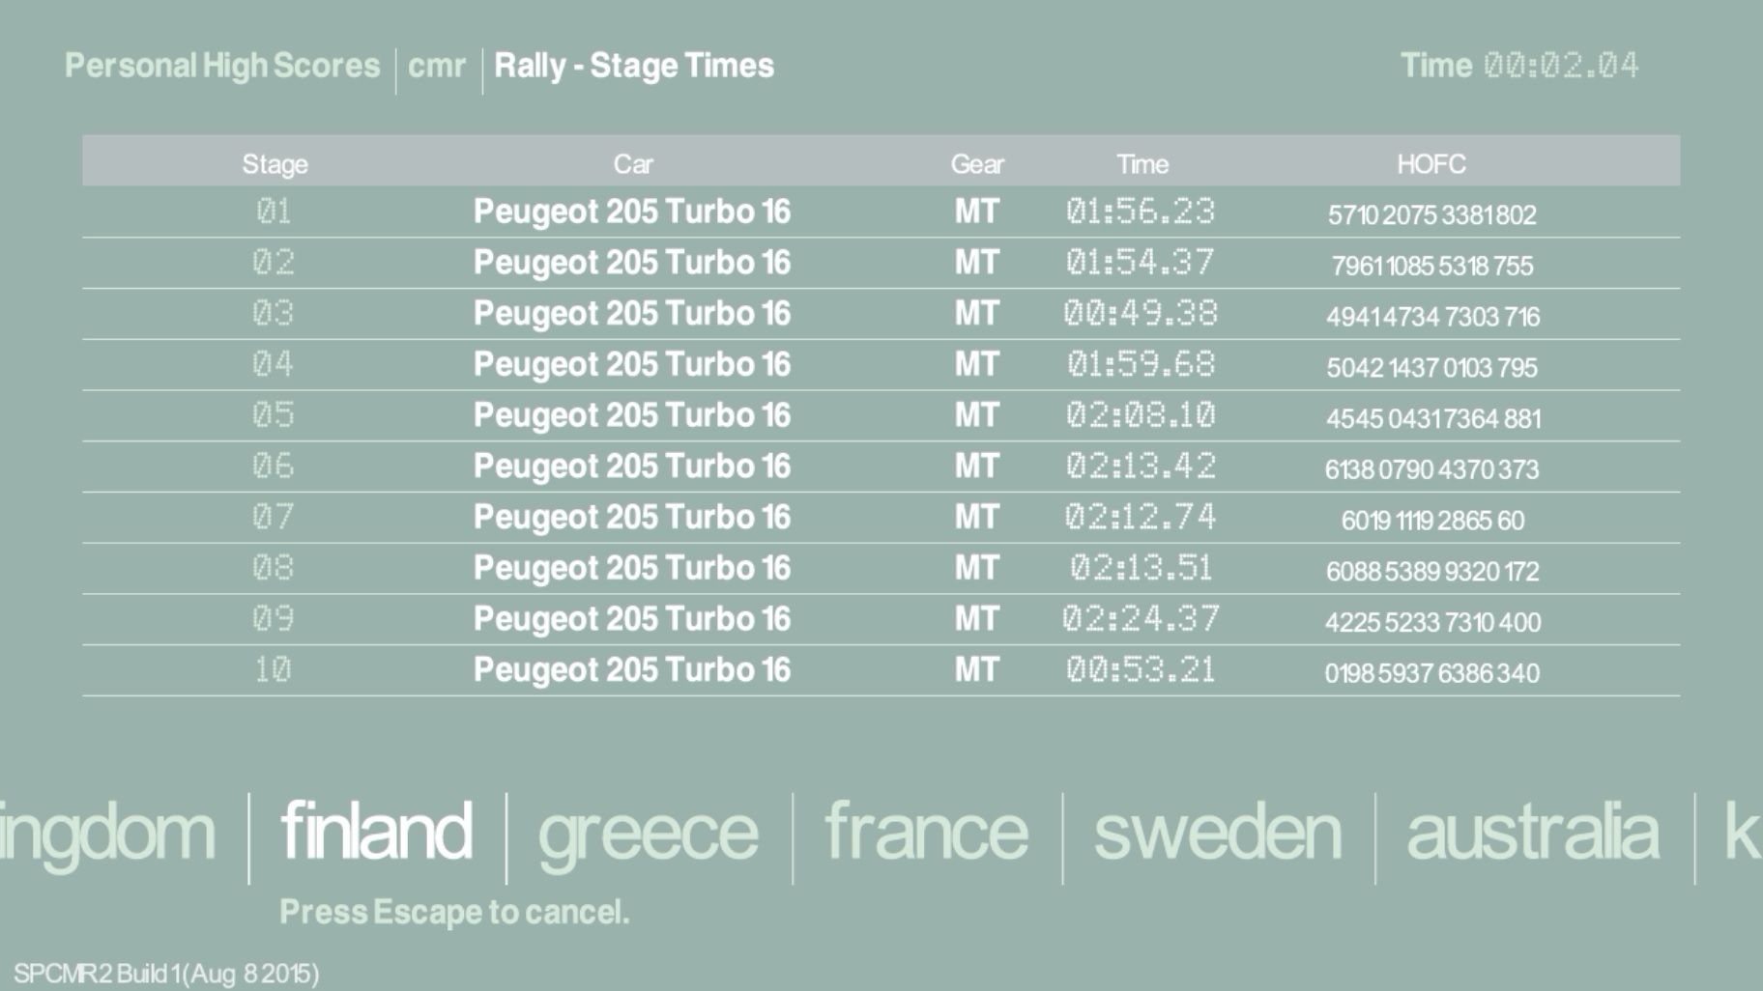Viewport: 1763px width, 991px height.
Task: Click the cmr profile label
Action: click(x=437, y=66)
